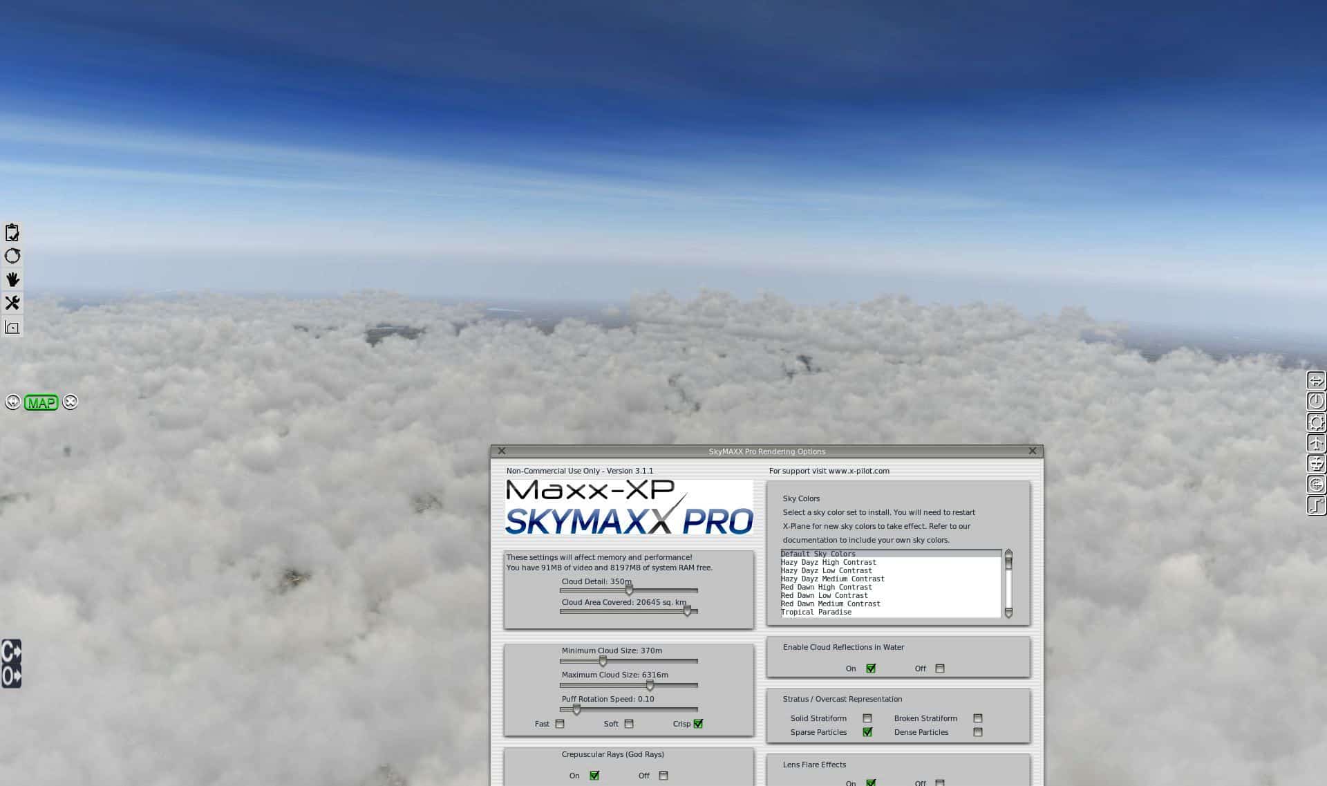Enable the Fast puff rotation checkbox

pos(560,724)
